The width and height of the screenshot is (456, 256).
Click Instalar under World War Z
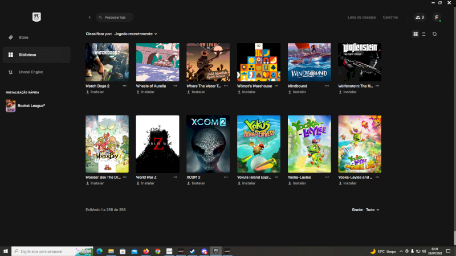(x=145, y=183)
